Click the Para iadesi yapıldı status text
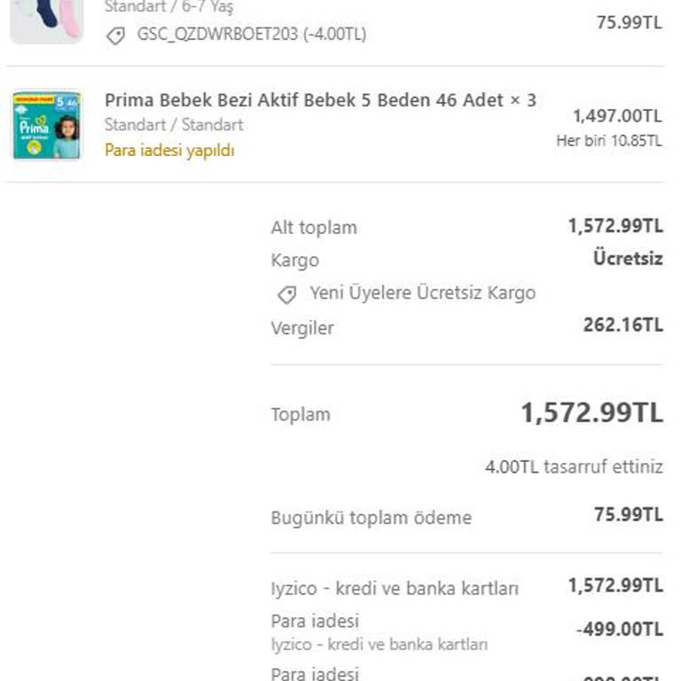The image size is (681, 681). click(169, 151)
